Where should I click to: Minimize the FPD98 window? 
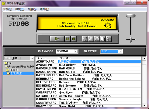tap(127, 2)
